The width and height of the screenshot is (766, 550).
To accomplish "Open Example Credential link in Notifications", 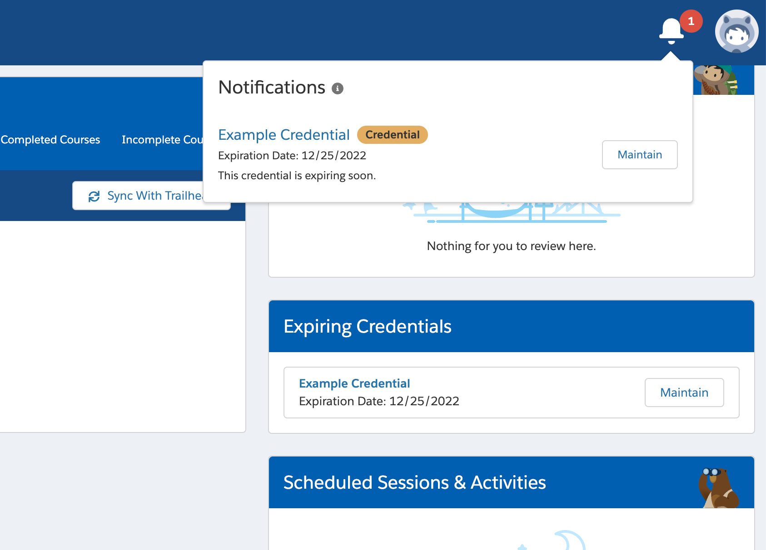I will point(284,135).
